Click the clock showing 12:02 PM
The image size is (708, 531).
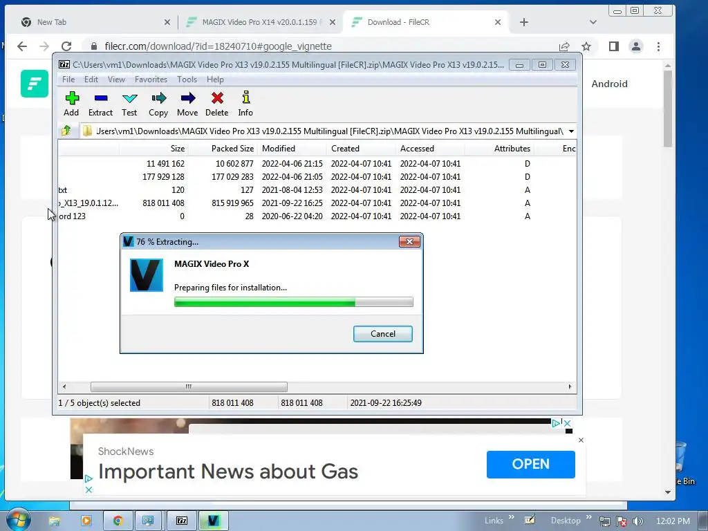[673, 521]
